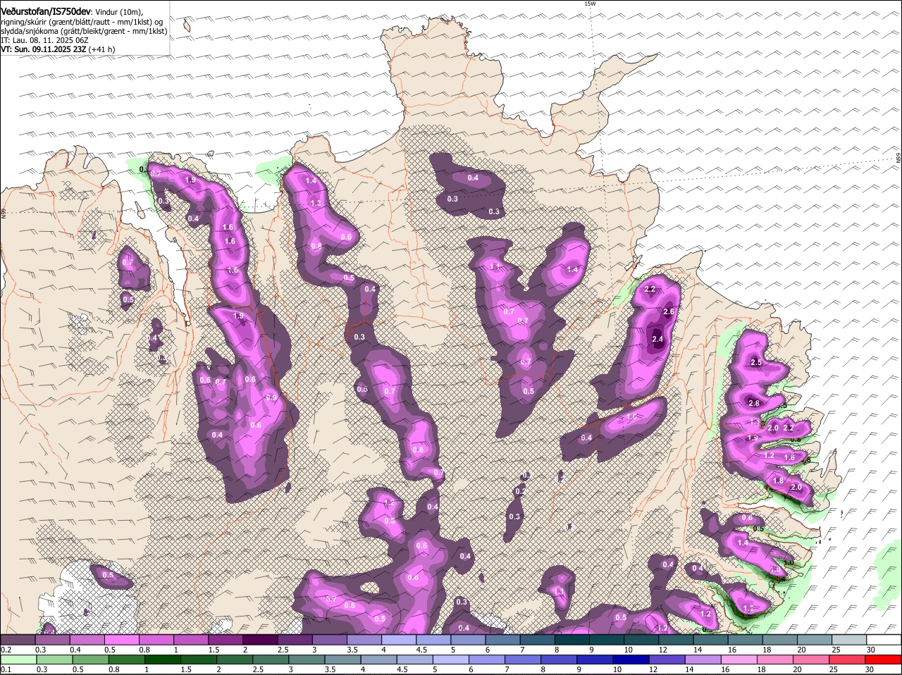Pick the royal blue 9 swatch in lower legend
Screen dimensions: 902x675
[x=595, y=659]
